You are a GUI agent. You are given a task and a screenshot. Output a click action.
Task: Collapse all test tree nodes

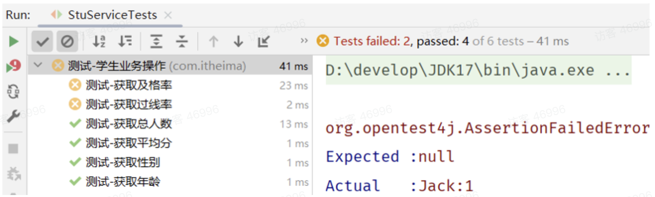182,41
